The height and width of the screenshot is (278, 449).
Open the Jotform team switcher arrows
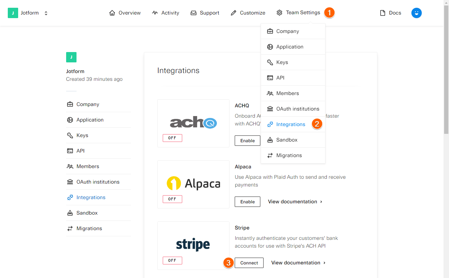46,13
